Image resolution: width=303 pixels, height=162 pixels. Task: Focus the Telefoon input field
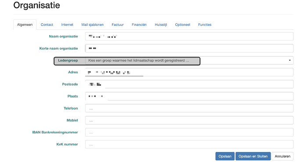[x=189, y=108]
